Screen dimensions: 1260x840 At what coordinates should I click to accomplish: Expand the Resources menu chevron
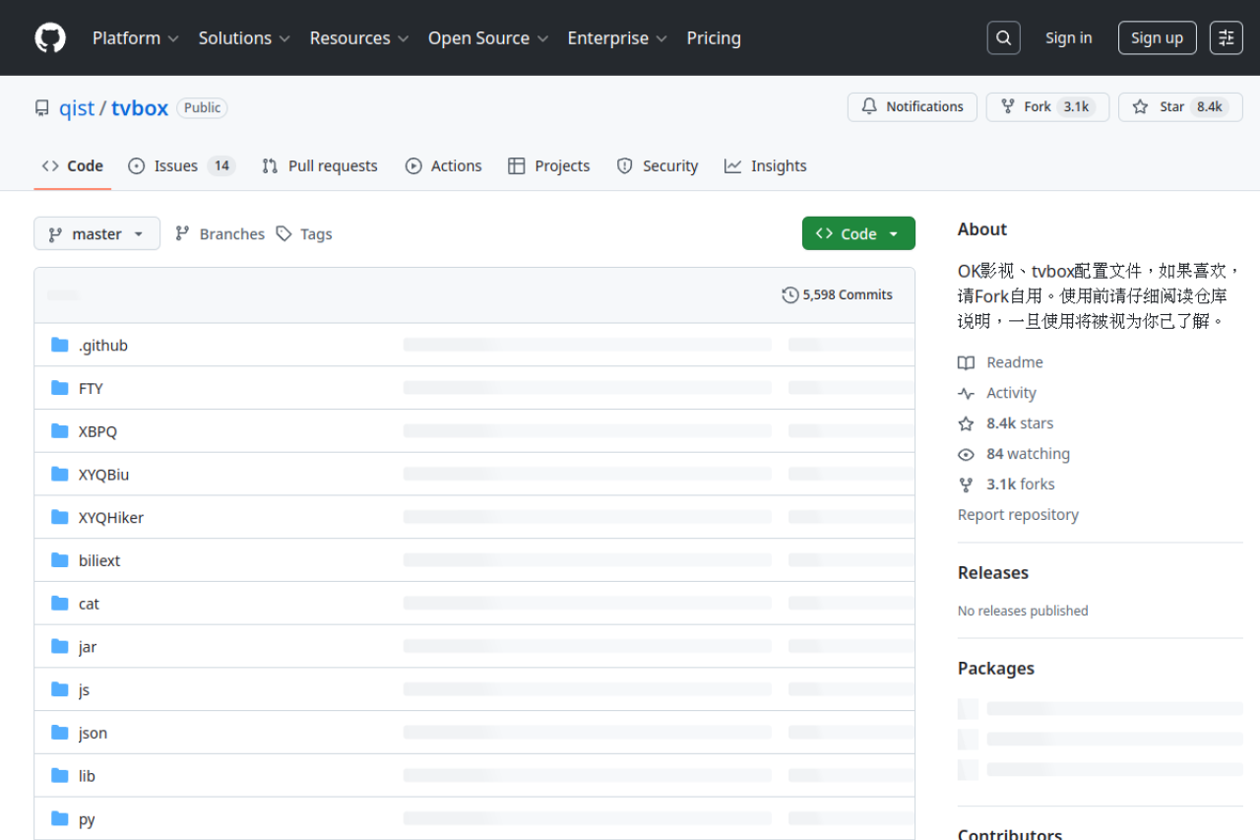pos(403,38)
